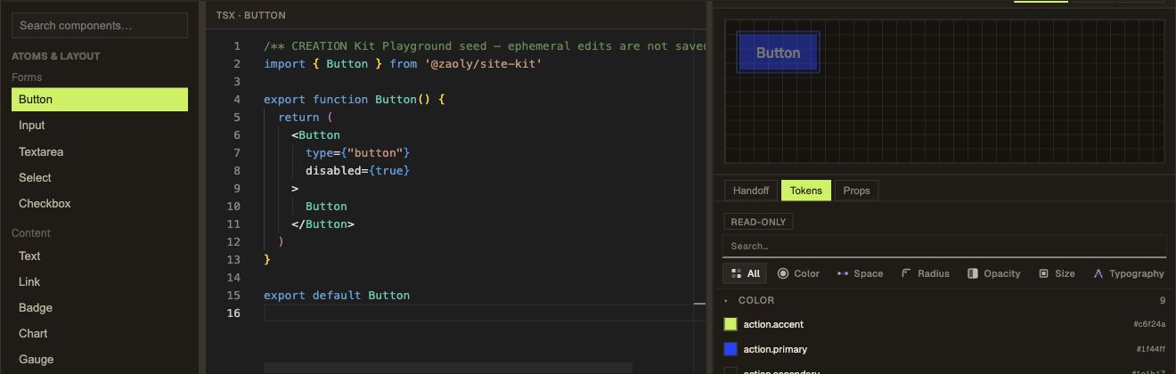The width and height of the screenshot is (1176, 374).
Task: Click the action.accent token name
Action: (773, 324)
